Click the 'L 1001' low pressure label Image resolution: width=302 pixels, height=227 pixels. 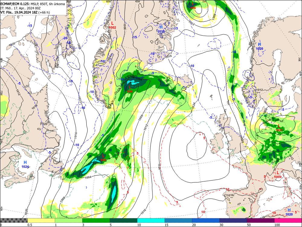tap(279, 128)
